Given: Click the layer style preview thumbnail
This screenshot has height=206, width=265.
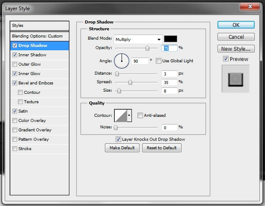Looking at the screenshot, I should coord(235,79).
